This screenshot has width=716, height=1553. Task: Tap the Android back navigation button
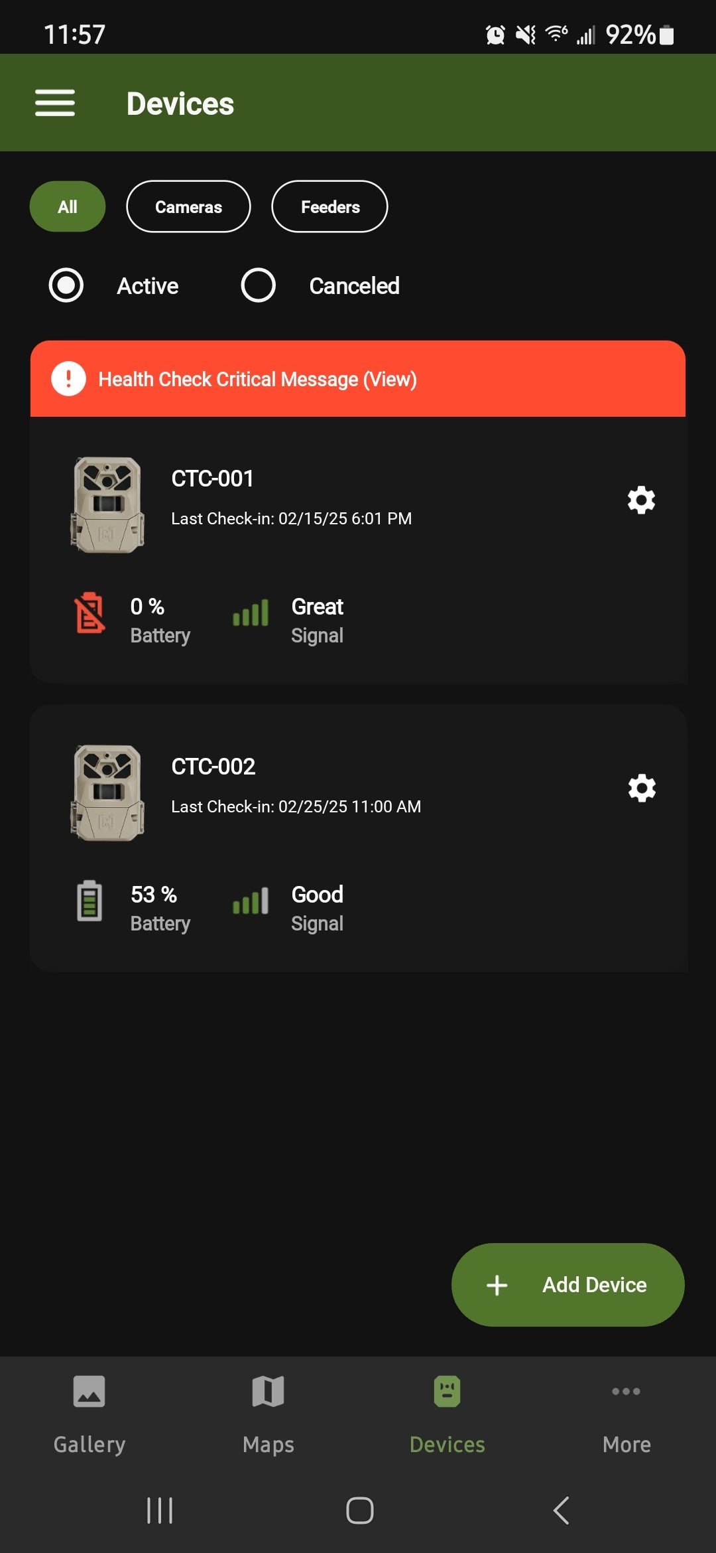[561, 1511]
